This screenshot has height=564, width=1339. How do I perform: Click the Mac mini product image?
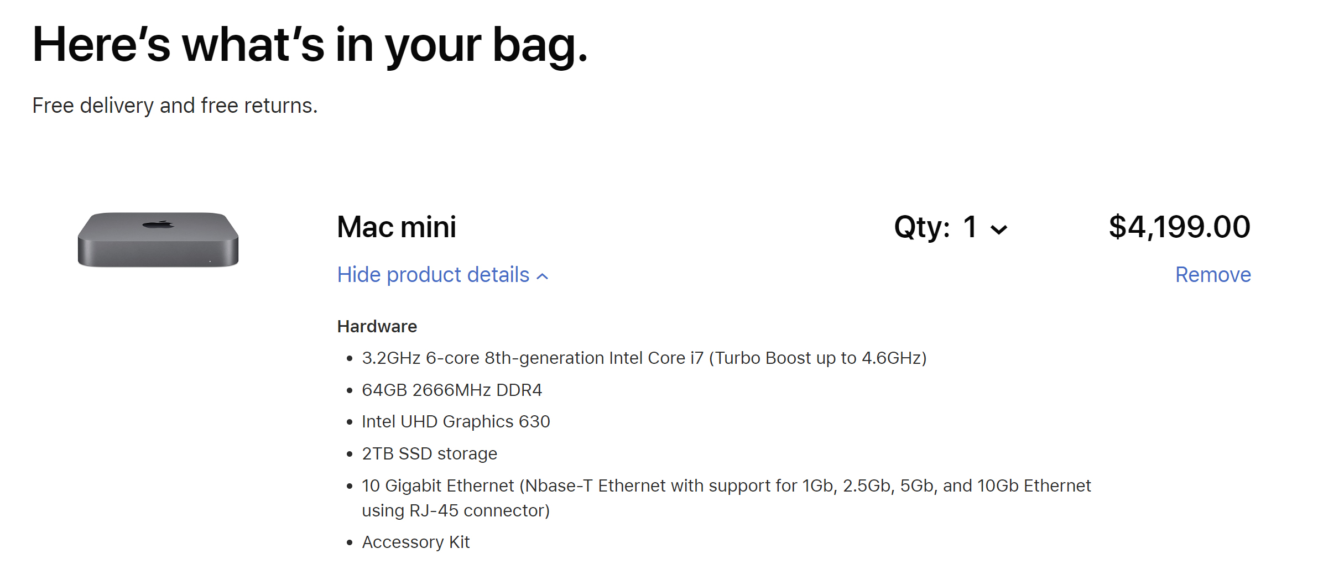(158, 241)
